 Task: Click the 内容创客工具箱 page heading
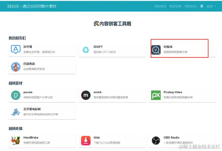[x=113, y=24]
